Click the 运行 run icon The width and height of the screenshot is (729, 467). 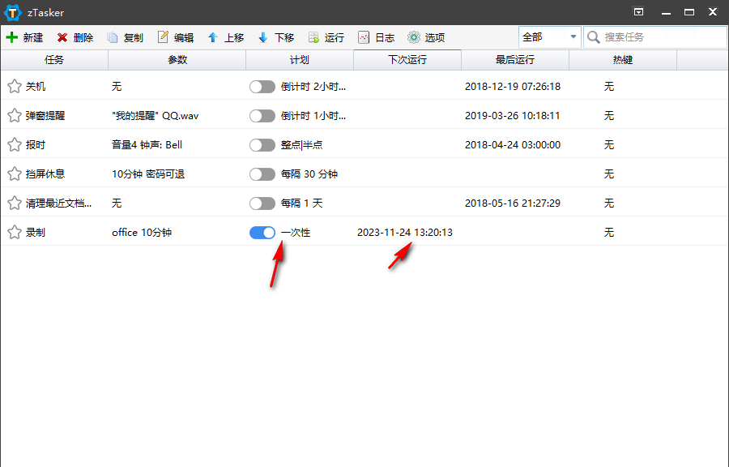313,37
